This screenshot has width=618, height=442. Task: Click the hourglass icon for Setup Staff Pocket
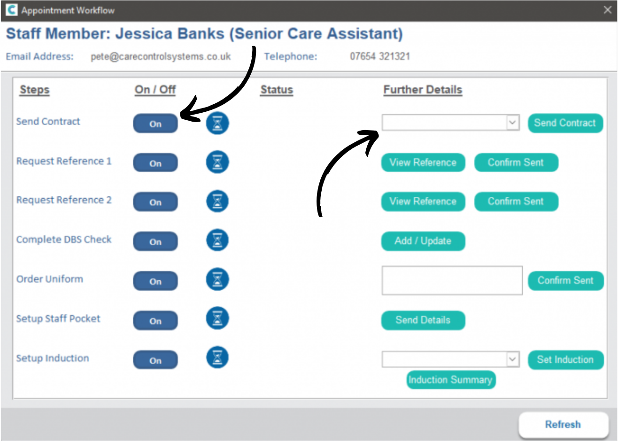pos(217,318)
